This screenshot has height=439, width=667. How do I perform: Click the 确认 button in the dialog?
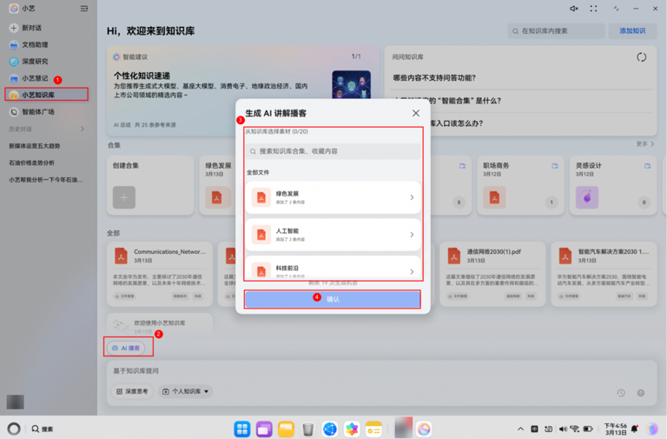[333, 299]
